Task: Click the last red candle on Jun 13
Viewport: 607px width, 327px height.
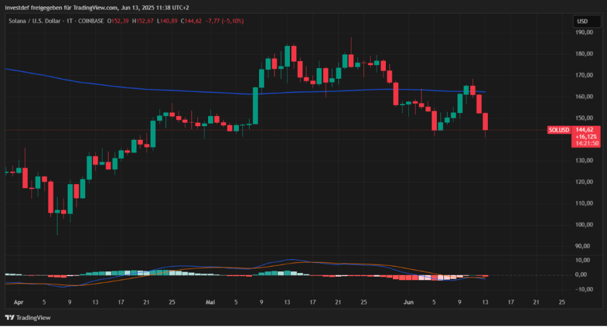Action: (485, 121)
